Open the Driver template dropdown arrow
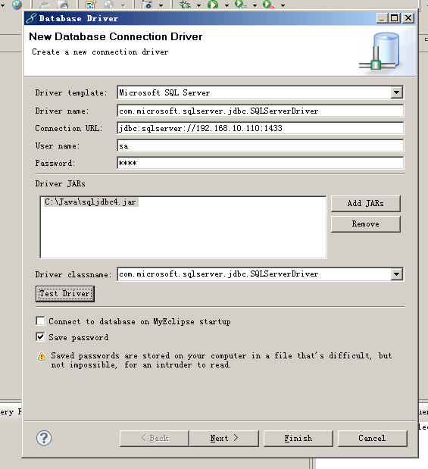Image resolution: width=428 pixels, height=469 pixels. click(x=397, y=92)
